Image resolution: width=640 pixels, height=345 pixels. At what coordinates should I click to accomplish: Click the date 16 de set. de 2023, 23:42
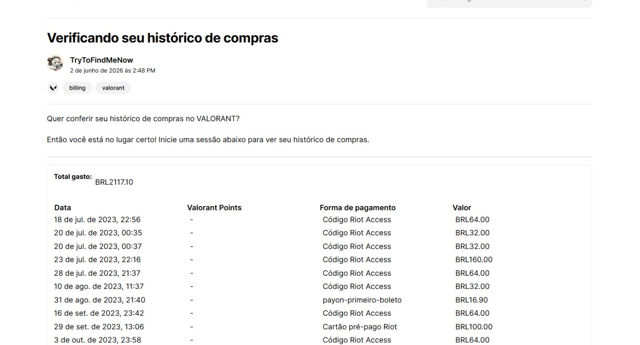pos(99,313)
